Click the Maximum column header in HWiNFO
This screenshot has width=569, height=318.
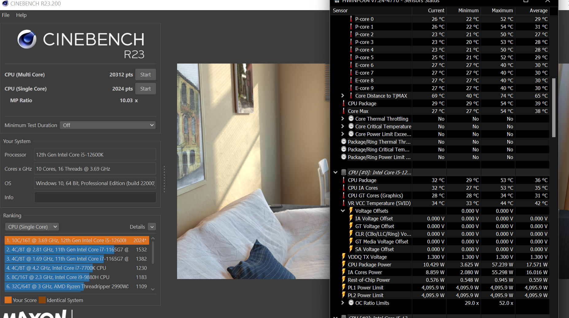coord(498,10)
